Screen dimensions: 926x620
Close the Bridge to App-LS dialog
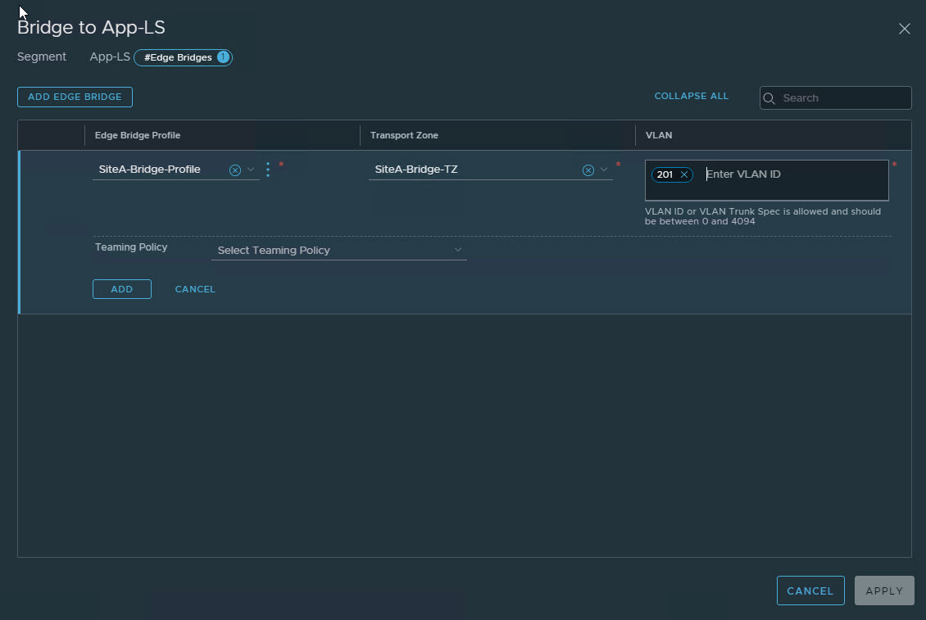tap(904, 29)
